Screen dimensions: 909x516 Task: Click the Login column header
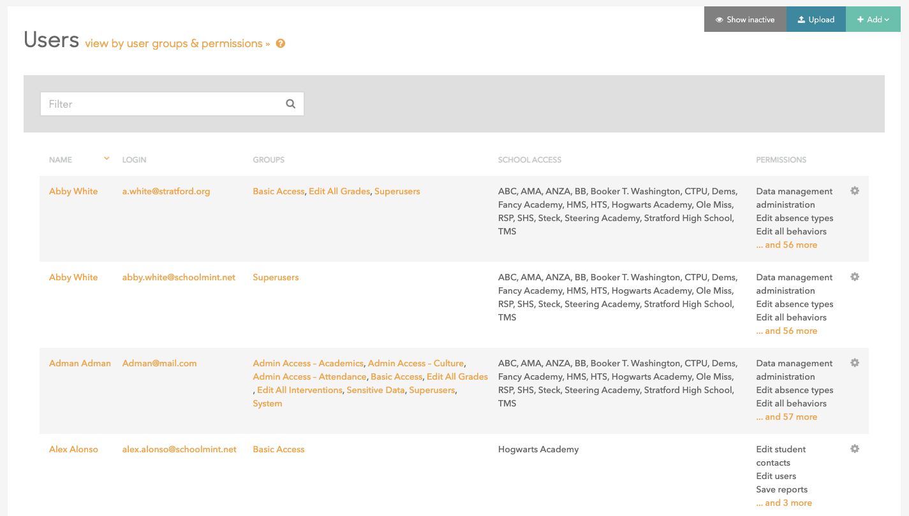tap(134, 160)
